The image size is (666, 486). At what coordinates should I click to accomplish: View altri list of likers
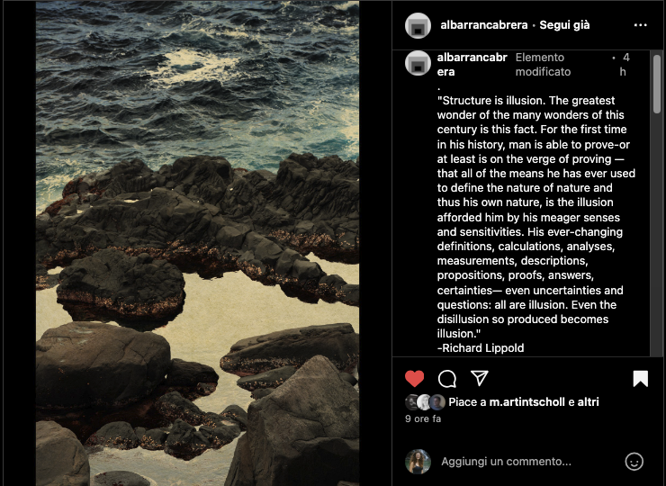(x=588, y=402)
